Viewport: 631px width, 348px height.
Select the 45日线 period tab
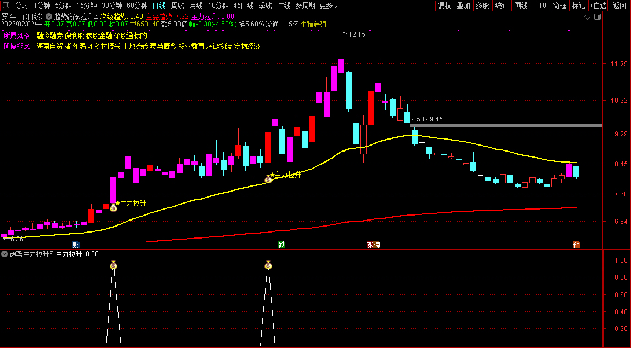pyautogui.click(x=244, y=5)
